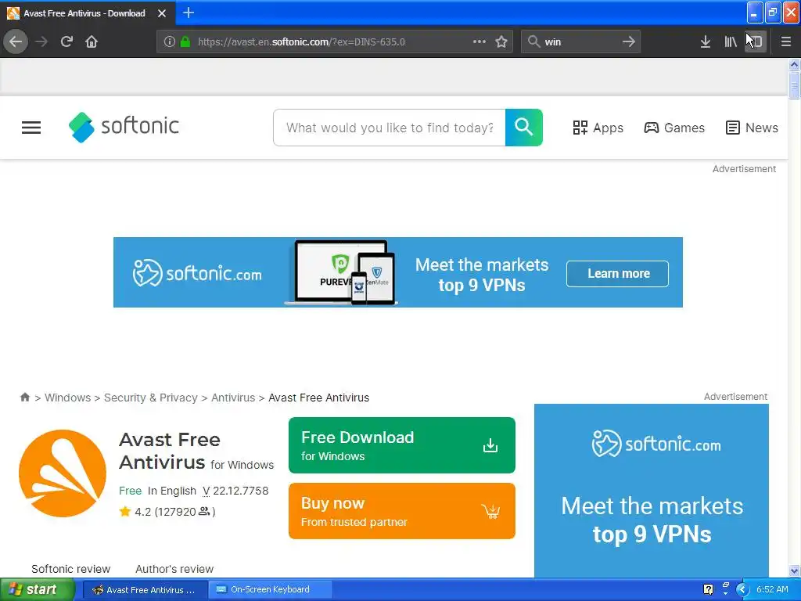Reload the current page

click(x=66, y=42)
